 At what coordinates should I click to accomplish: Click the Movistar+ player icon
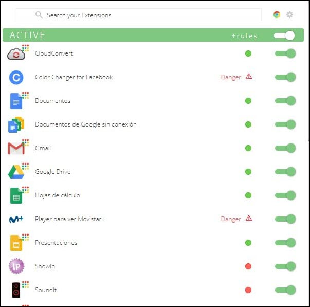[x=16, y=219]
